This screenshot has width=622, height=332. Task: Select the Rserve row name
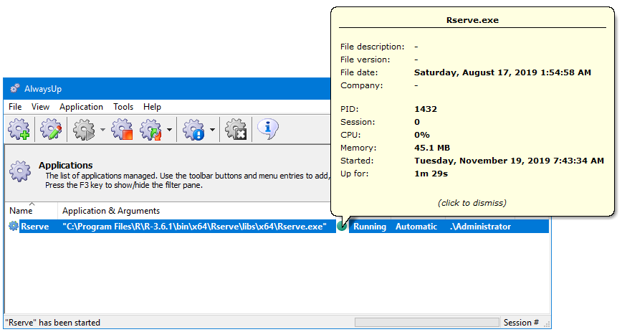coord(35,227)
